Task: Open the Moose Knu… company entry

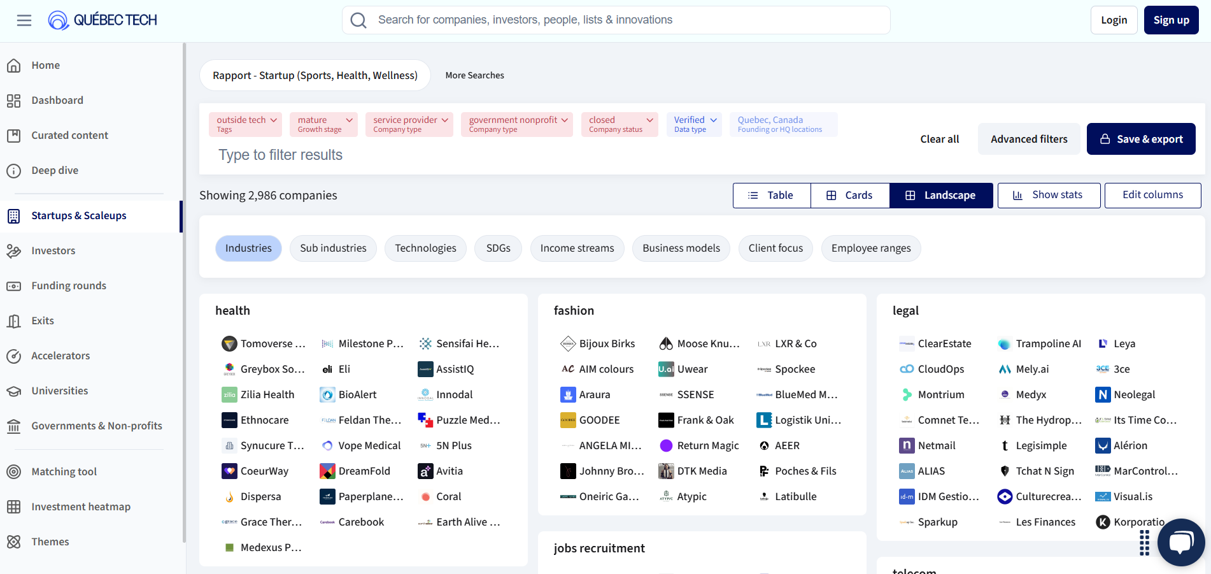Action: point(699,343)
